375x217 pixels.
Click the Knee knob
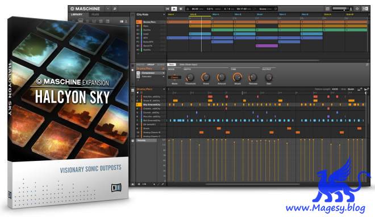[x=206, y=77]
